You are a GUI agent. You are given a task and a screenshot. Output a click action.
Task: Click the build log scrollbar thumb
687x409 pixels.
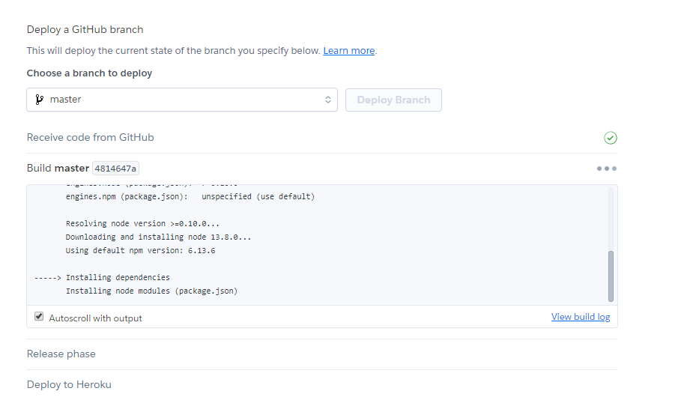coord(611,276)
